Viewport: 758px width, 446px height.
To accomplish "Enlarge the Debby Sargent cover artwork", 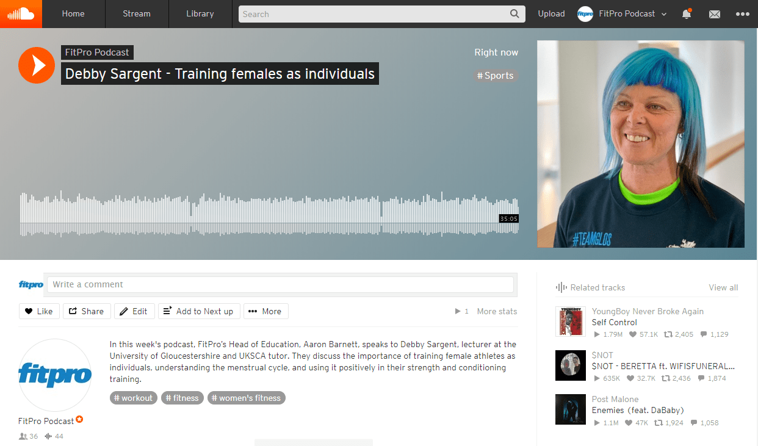I will (641, 144).
